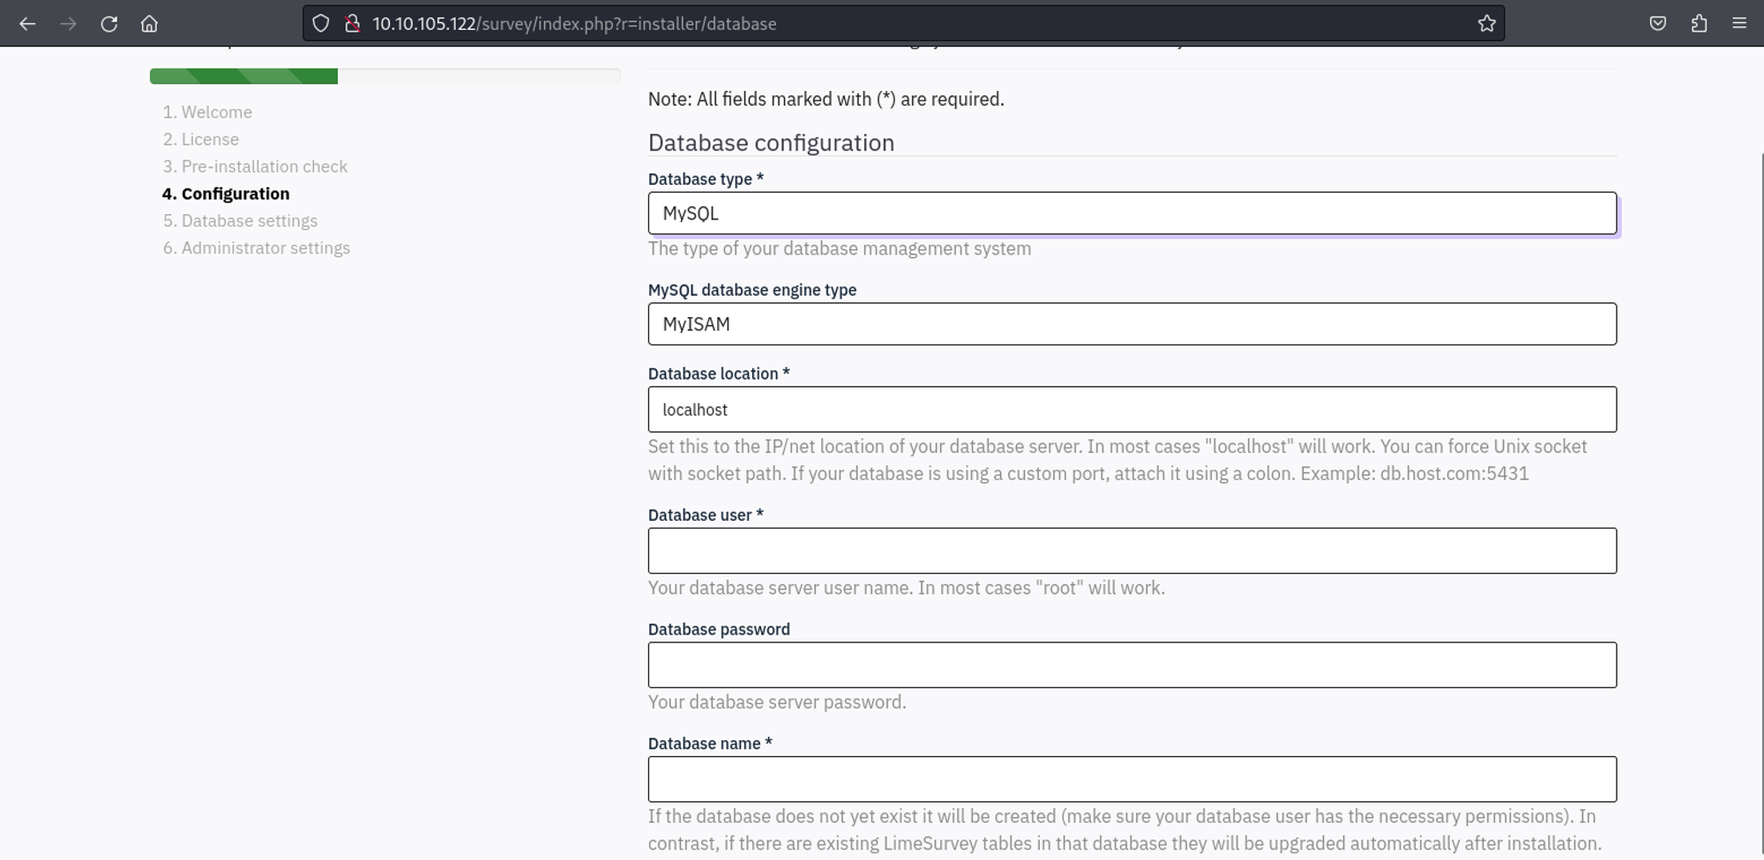
Task: Open the browser extensions icon
Action: tap(1699, 24)
